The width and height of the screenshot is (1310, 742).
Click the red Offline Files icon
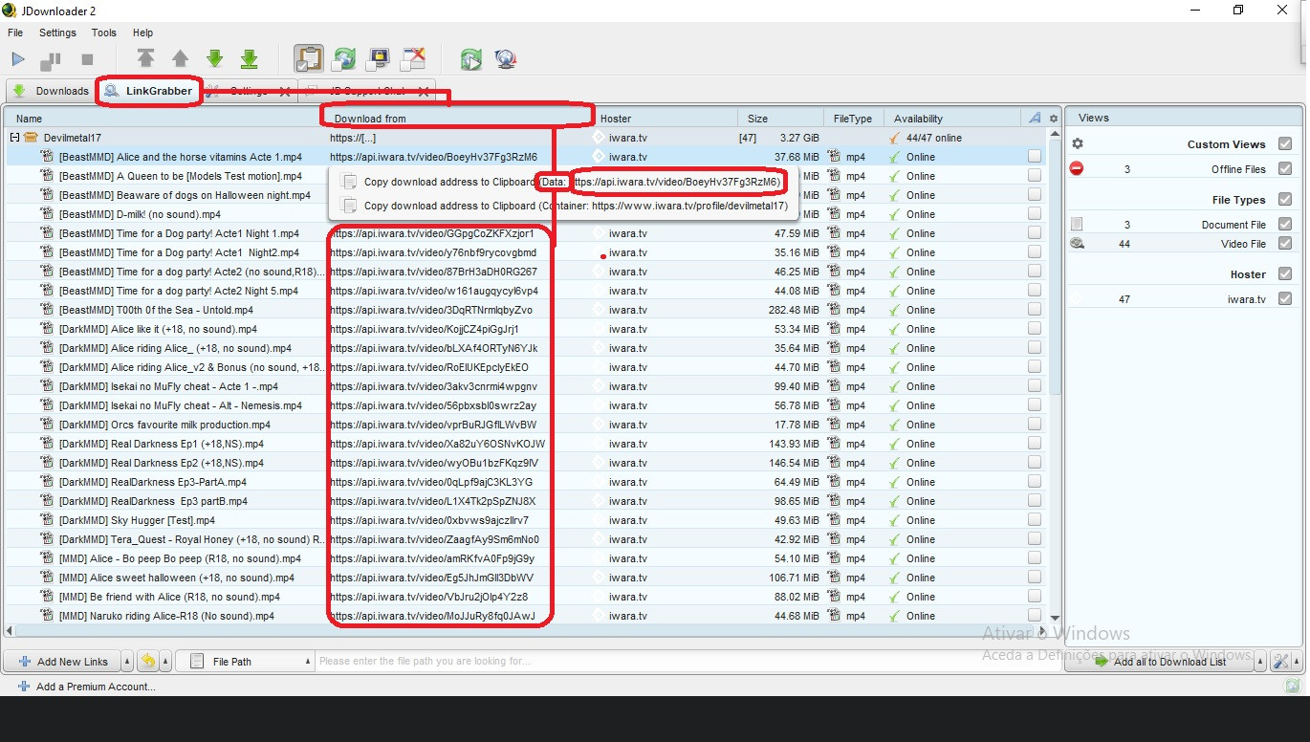coord(1077,169)
